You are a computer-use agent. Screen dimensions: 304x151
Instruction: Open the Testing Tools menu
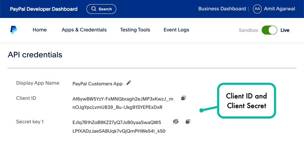coord(135,30)
